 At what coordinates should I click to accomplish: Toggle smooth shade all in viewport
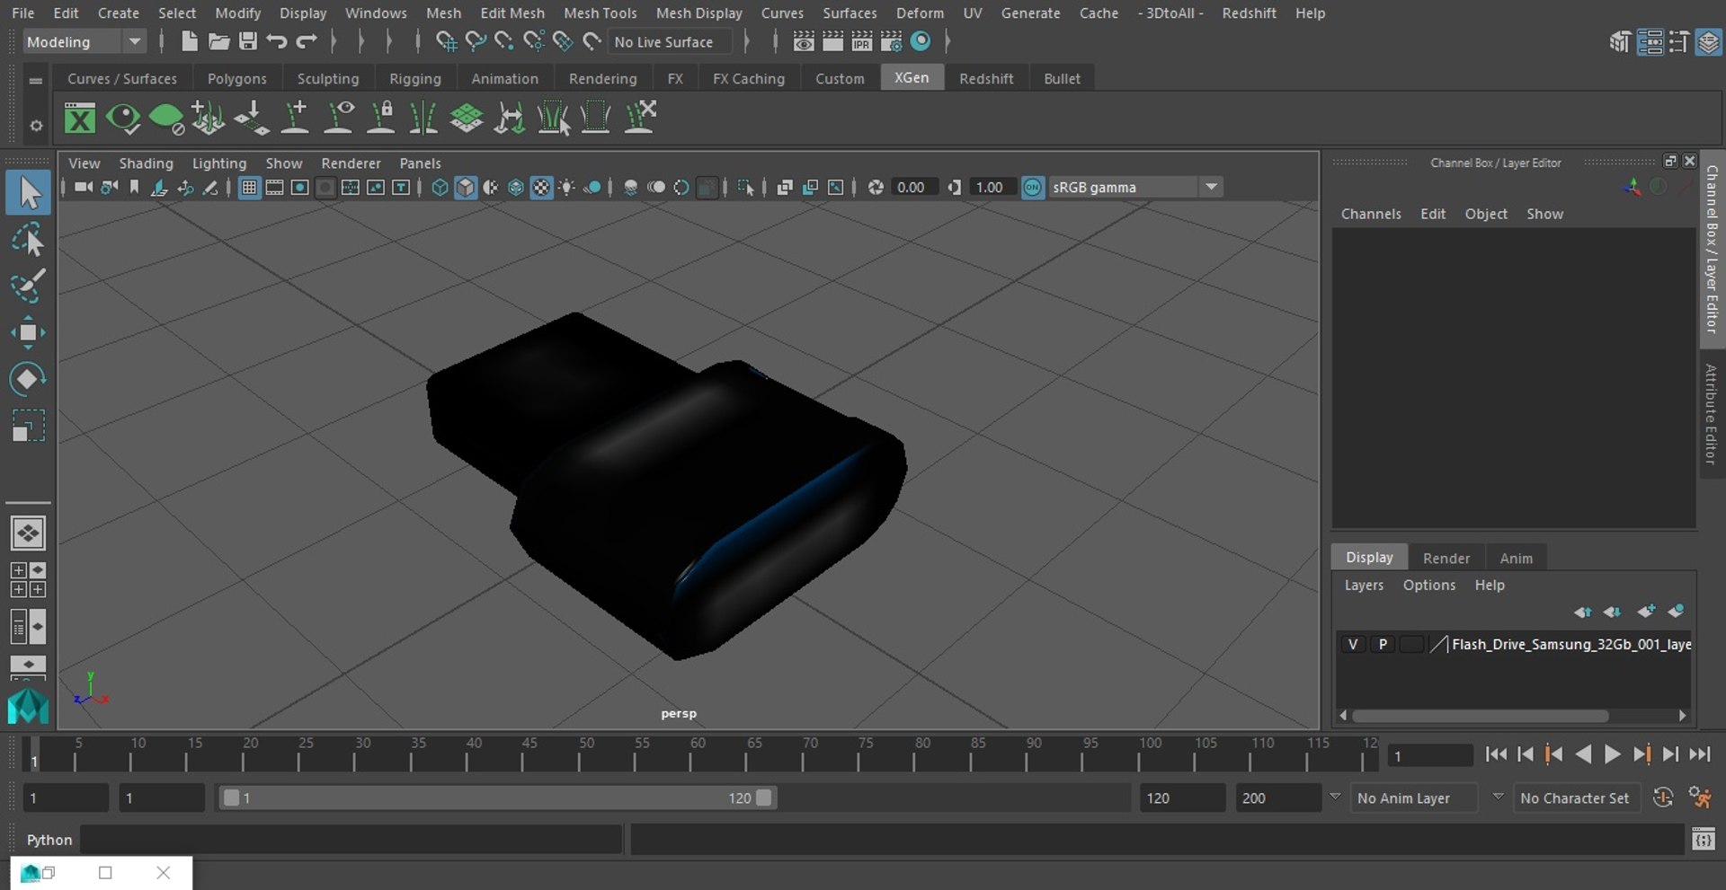tap(465, 187)
